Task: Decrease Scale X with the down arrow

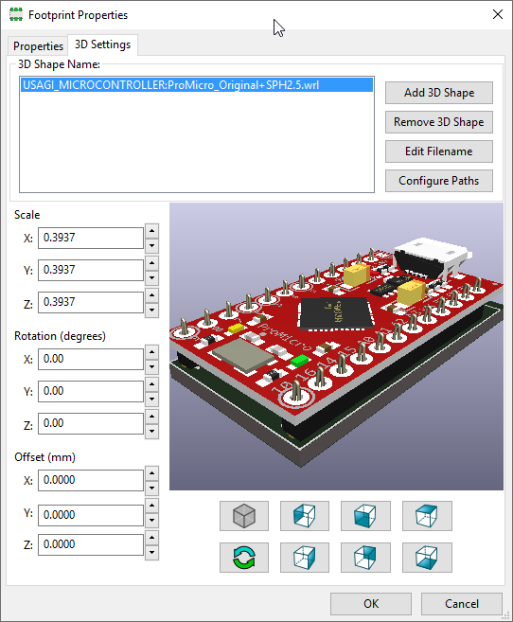Action: tap(151, 245)
